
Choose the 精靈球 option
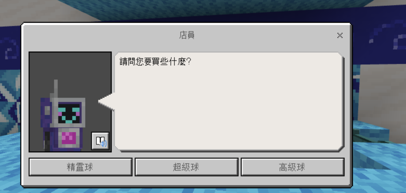click(x=80, y=167)
